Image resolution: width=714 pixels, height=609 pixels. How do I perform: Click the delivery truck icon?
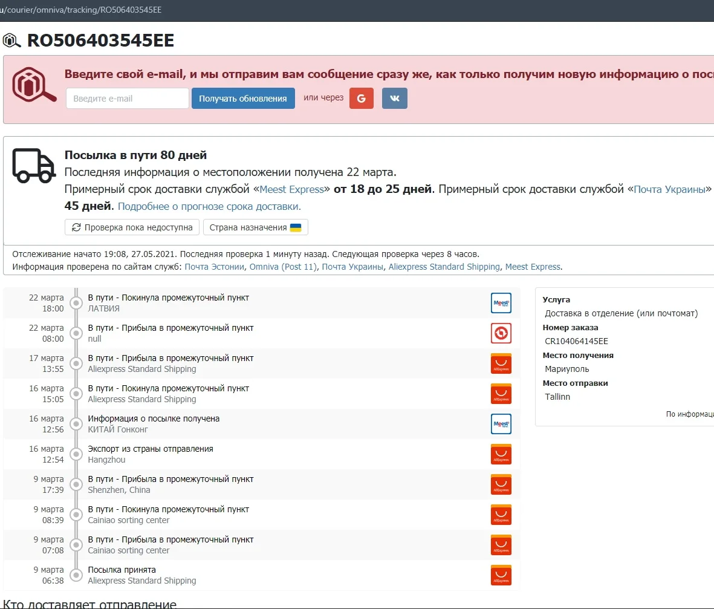click(34, 165)
